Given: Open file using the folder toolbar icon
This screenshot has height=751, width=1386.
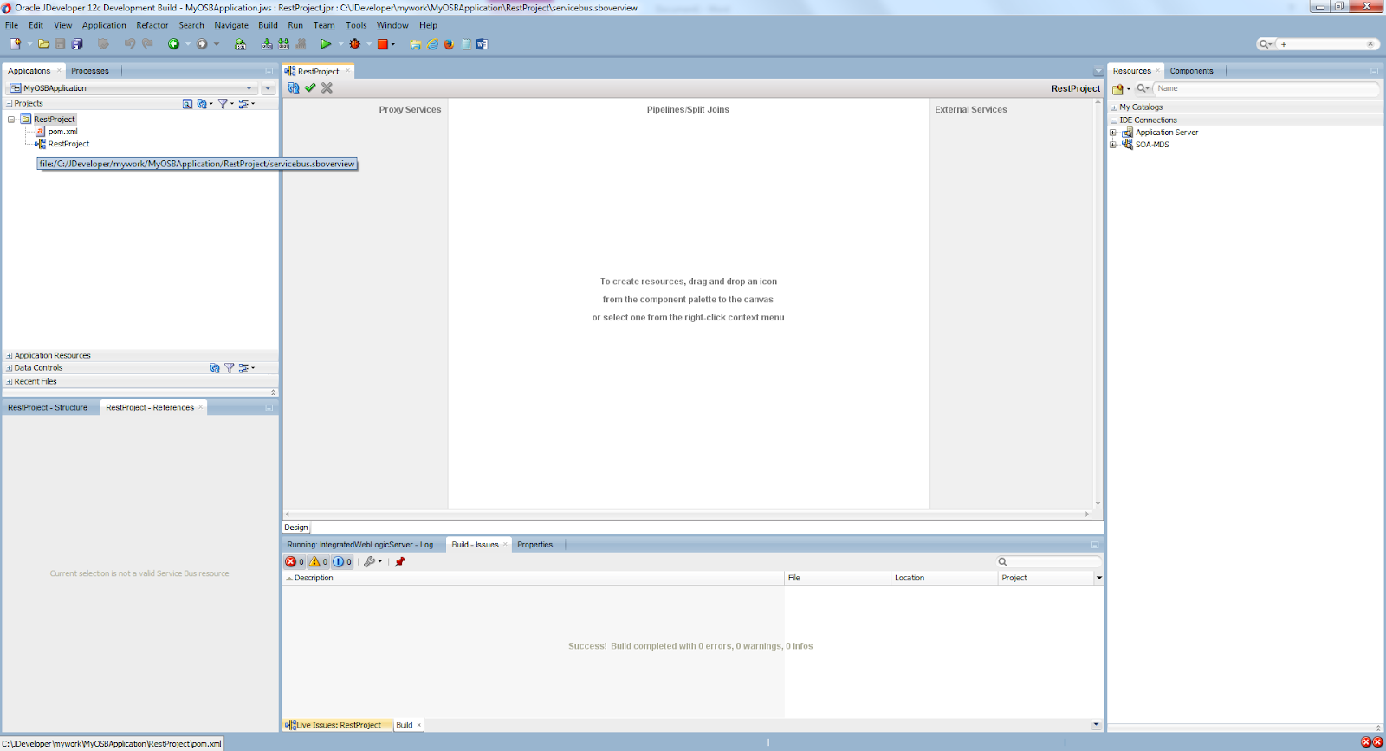Looking at the screenshot, I should point(43,43).
